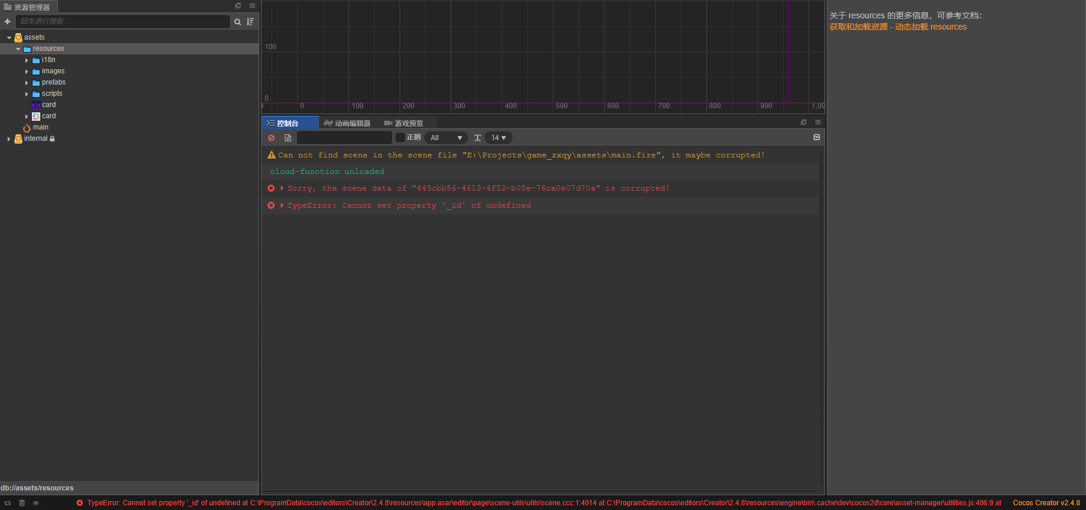Image resolution: width=1086 pixels, height=510 pixels.
Task: Click the console filter text input
Action: pyautogui.click(x=344, y=138)
